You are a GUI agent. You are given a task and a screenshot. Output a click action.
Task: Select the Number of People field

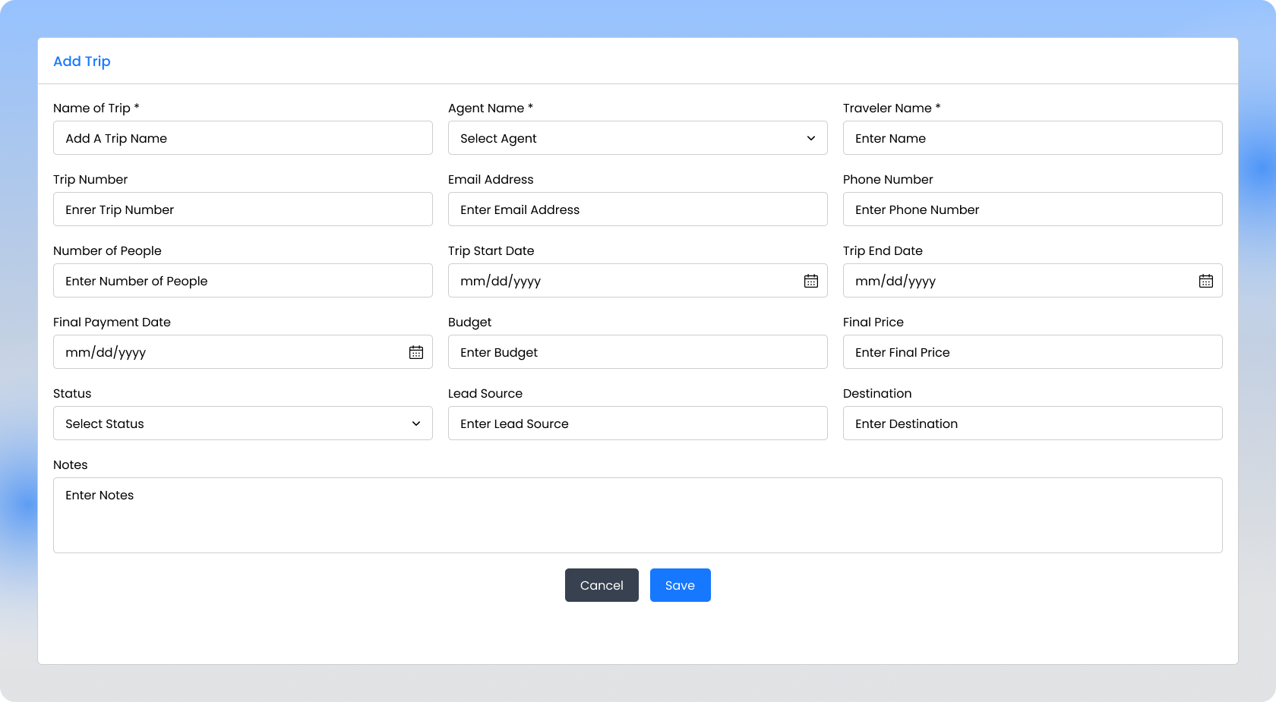pos(242,281)
